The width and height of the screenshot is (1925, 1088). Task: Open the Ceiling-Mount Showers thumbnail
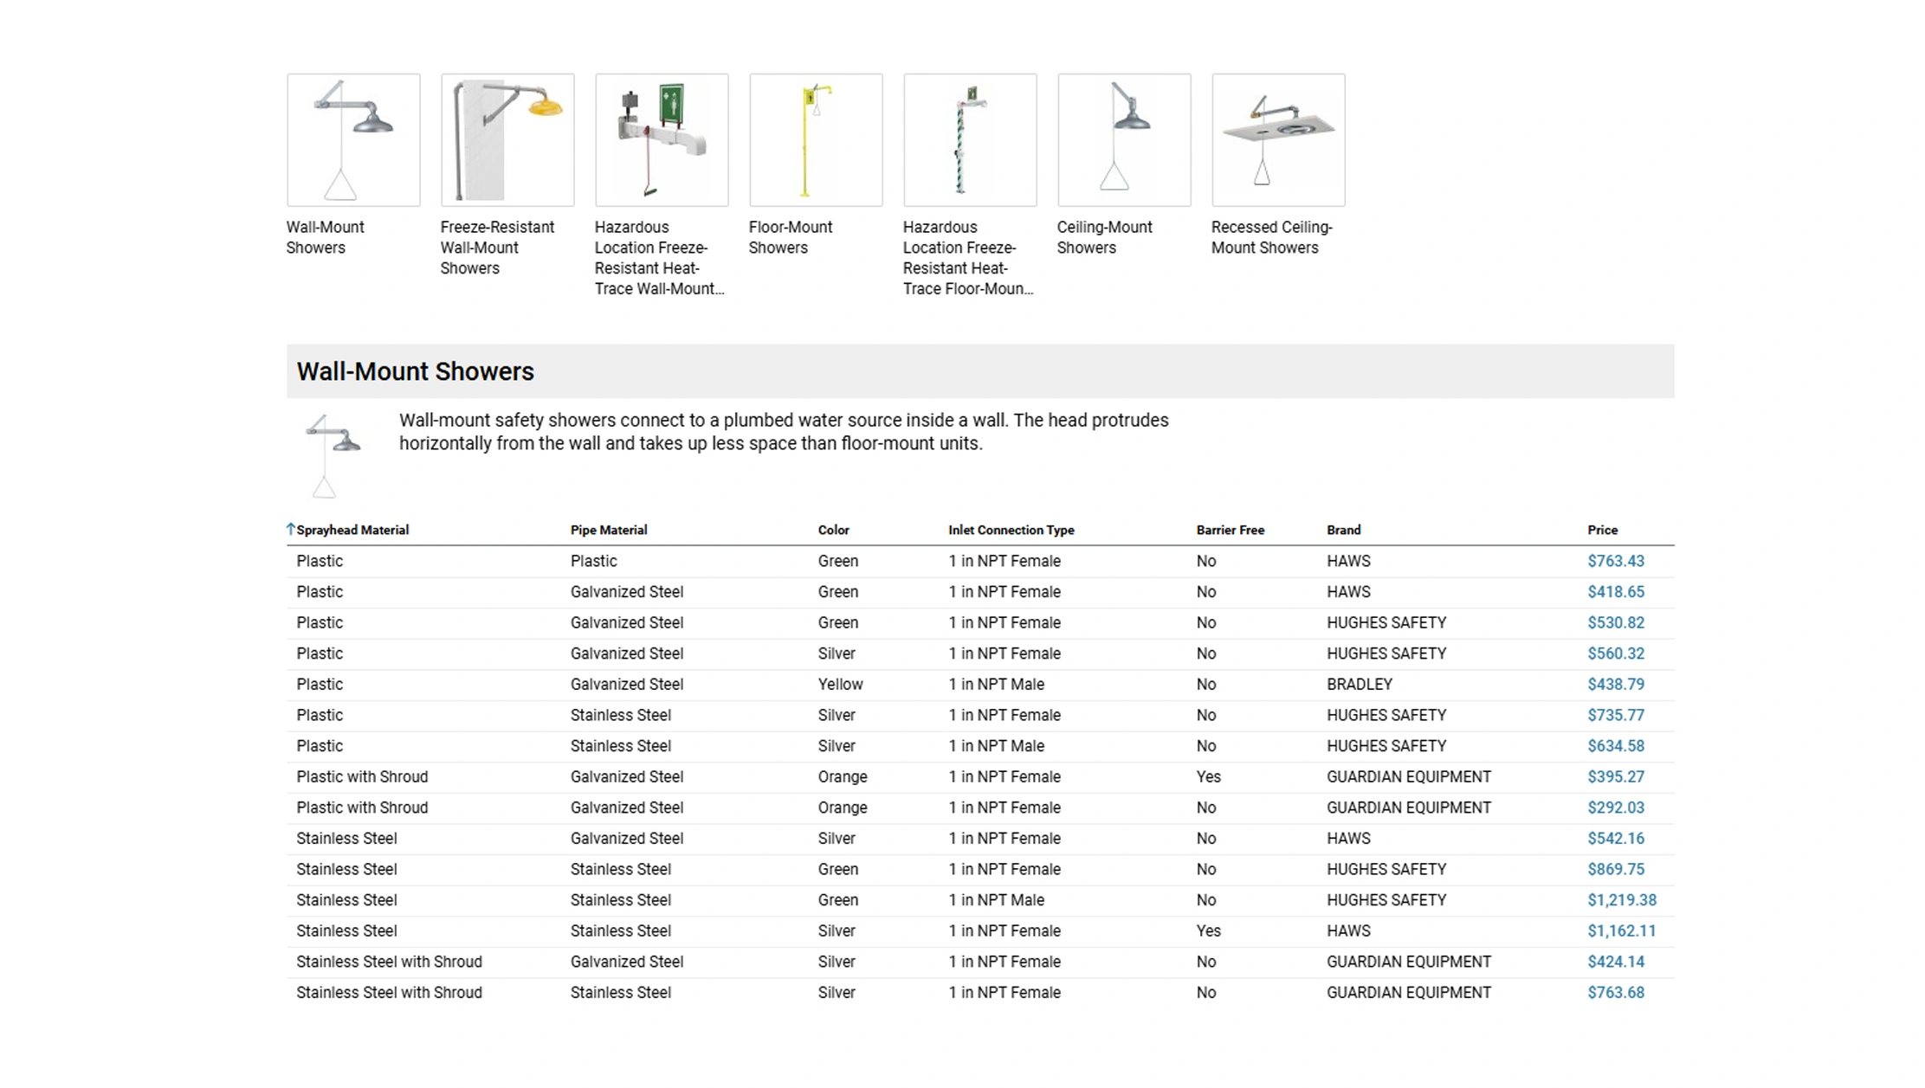[x=1124, y=139]
